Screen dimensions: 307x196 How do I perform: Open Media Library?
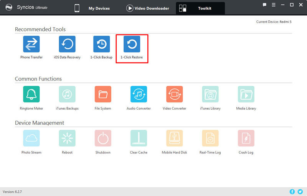[x=246, y=94]
